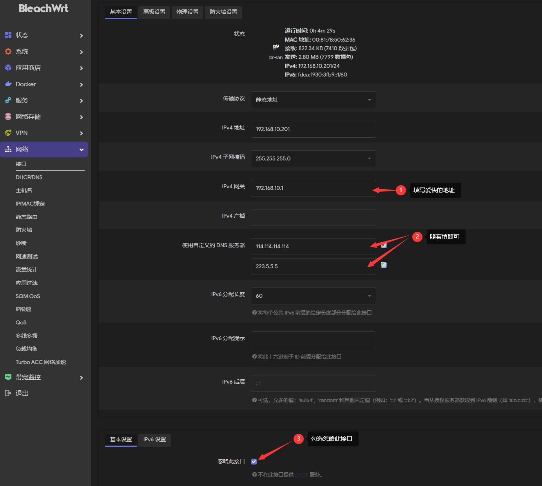Click the Docker whale icon in sidebar
This screenshot has height=486, width=542.
(x=8, y=84)
